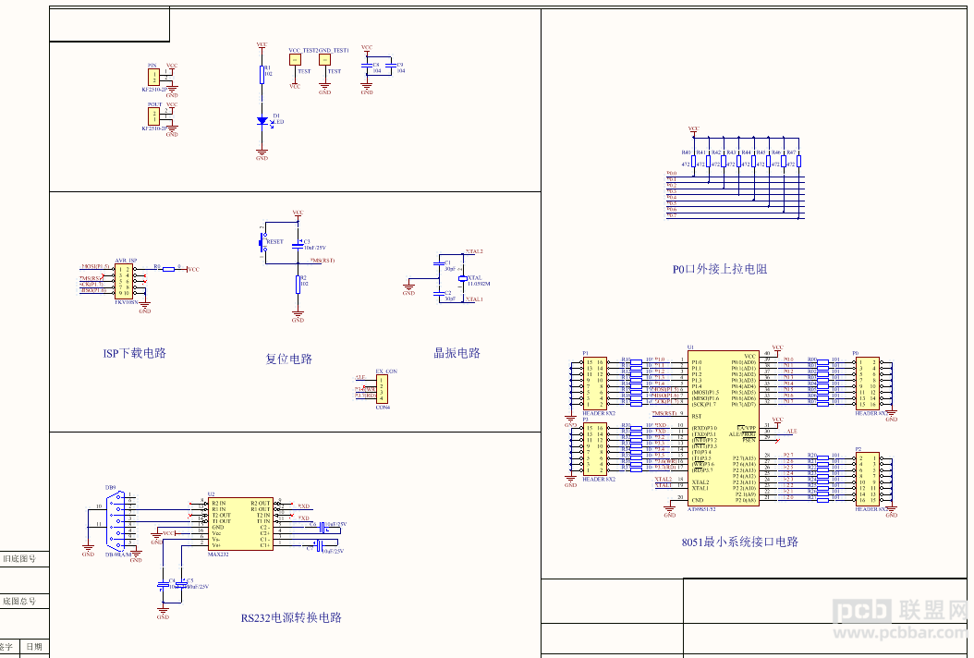Select capacitor C7 beside the MAX232
The width and height of the screenshot is (974, 658).
319,546
